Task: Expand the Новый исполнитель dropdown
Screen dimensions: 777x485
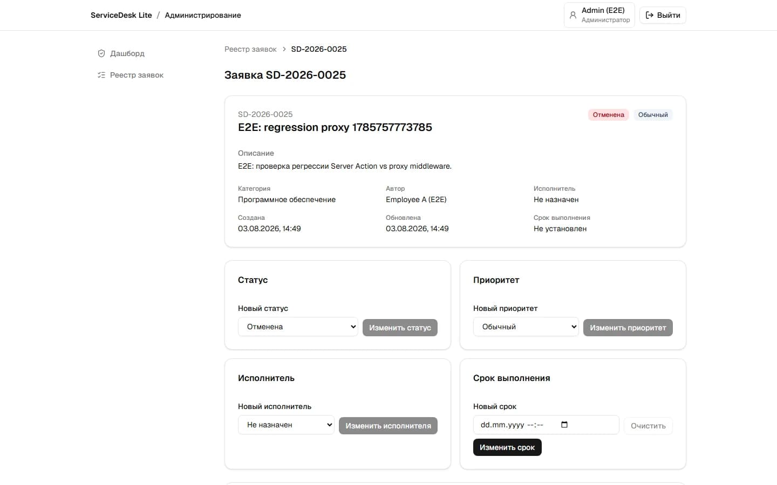Action: [286, 425]
